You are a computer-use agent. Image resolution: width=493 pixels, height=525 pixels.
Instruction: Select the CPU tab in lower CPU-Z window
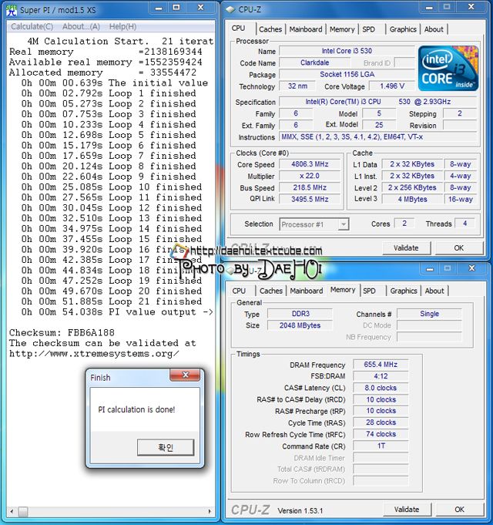(239, 291)
